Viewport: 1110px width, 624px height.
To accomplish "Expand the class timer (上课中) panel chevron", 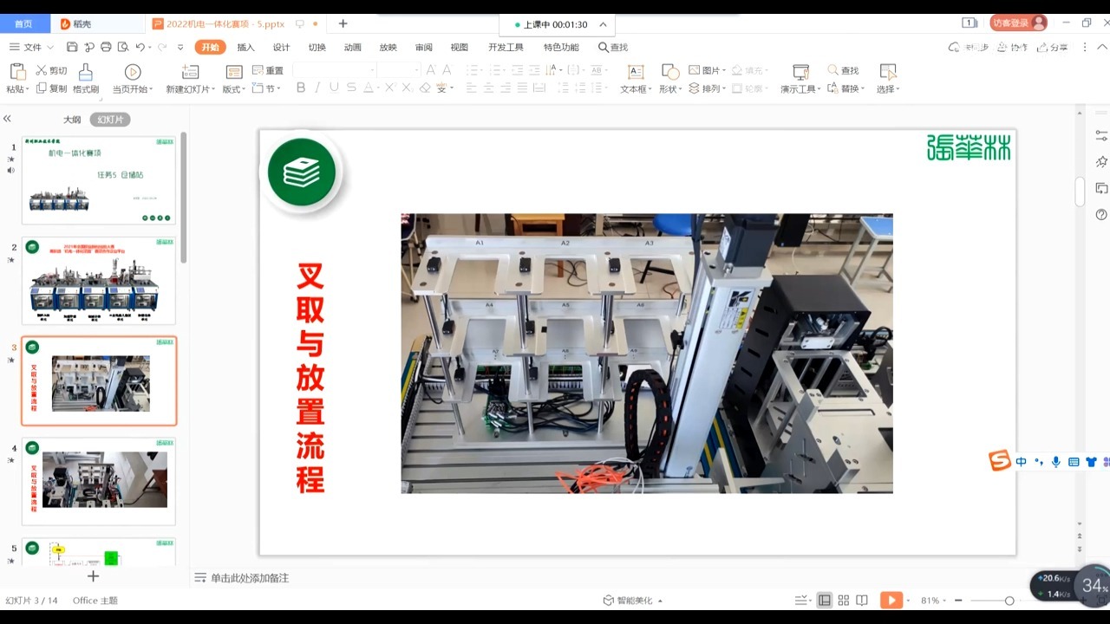I will coord(603,25).
